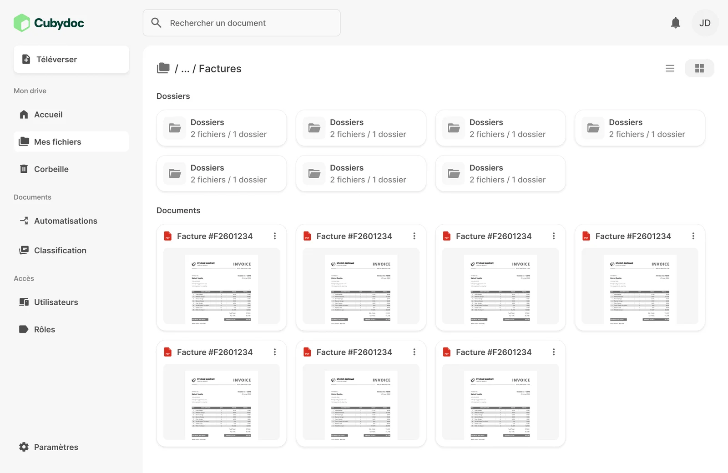This screenshot has height=473, width=728.
Task: Open Automatisations in the sidebar
Action: [71, 221]
